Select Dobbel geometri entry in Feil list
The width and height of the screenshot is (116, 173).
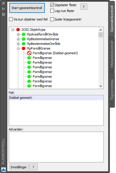56,98
